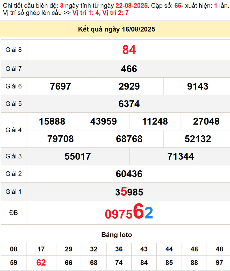
Task: Select the Giải 1 result 35985
Action: (x=129, y=192)
